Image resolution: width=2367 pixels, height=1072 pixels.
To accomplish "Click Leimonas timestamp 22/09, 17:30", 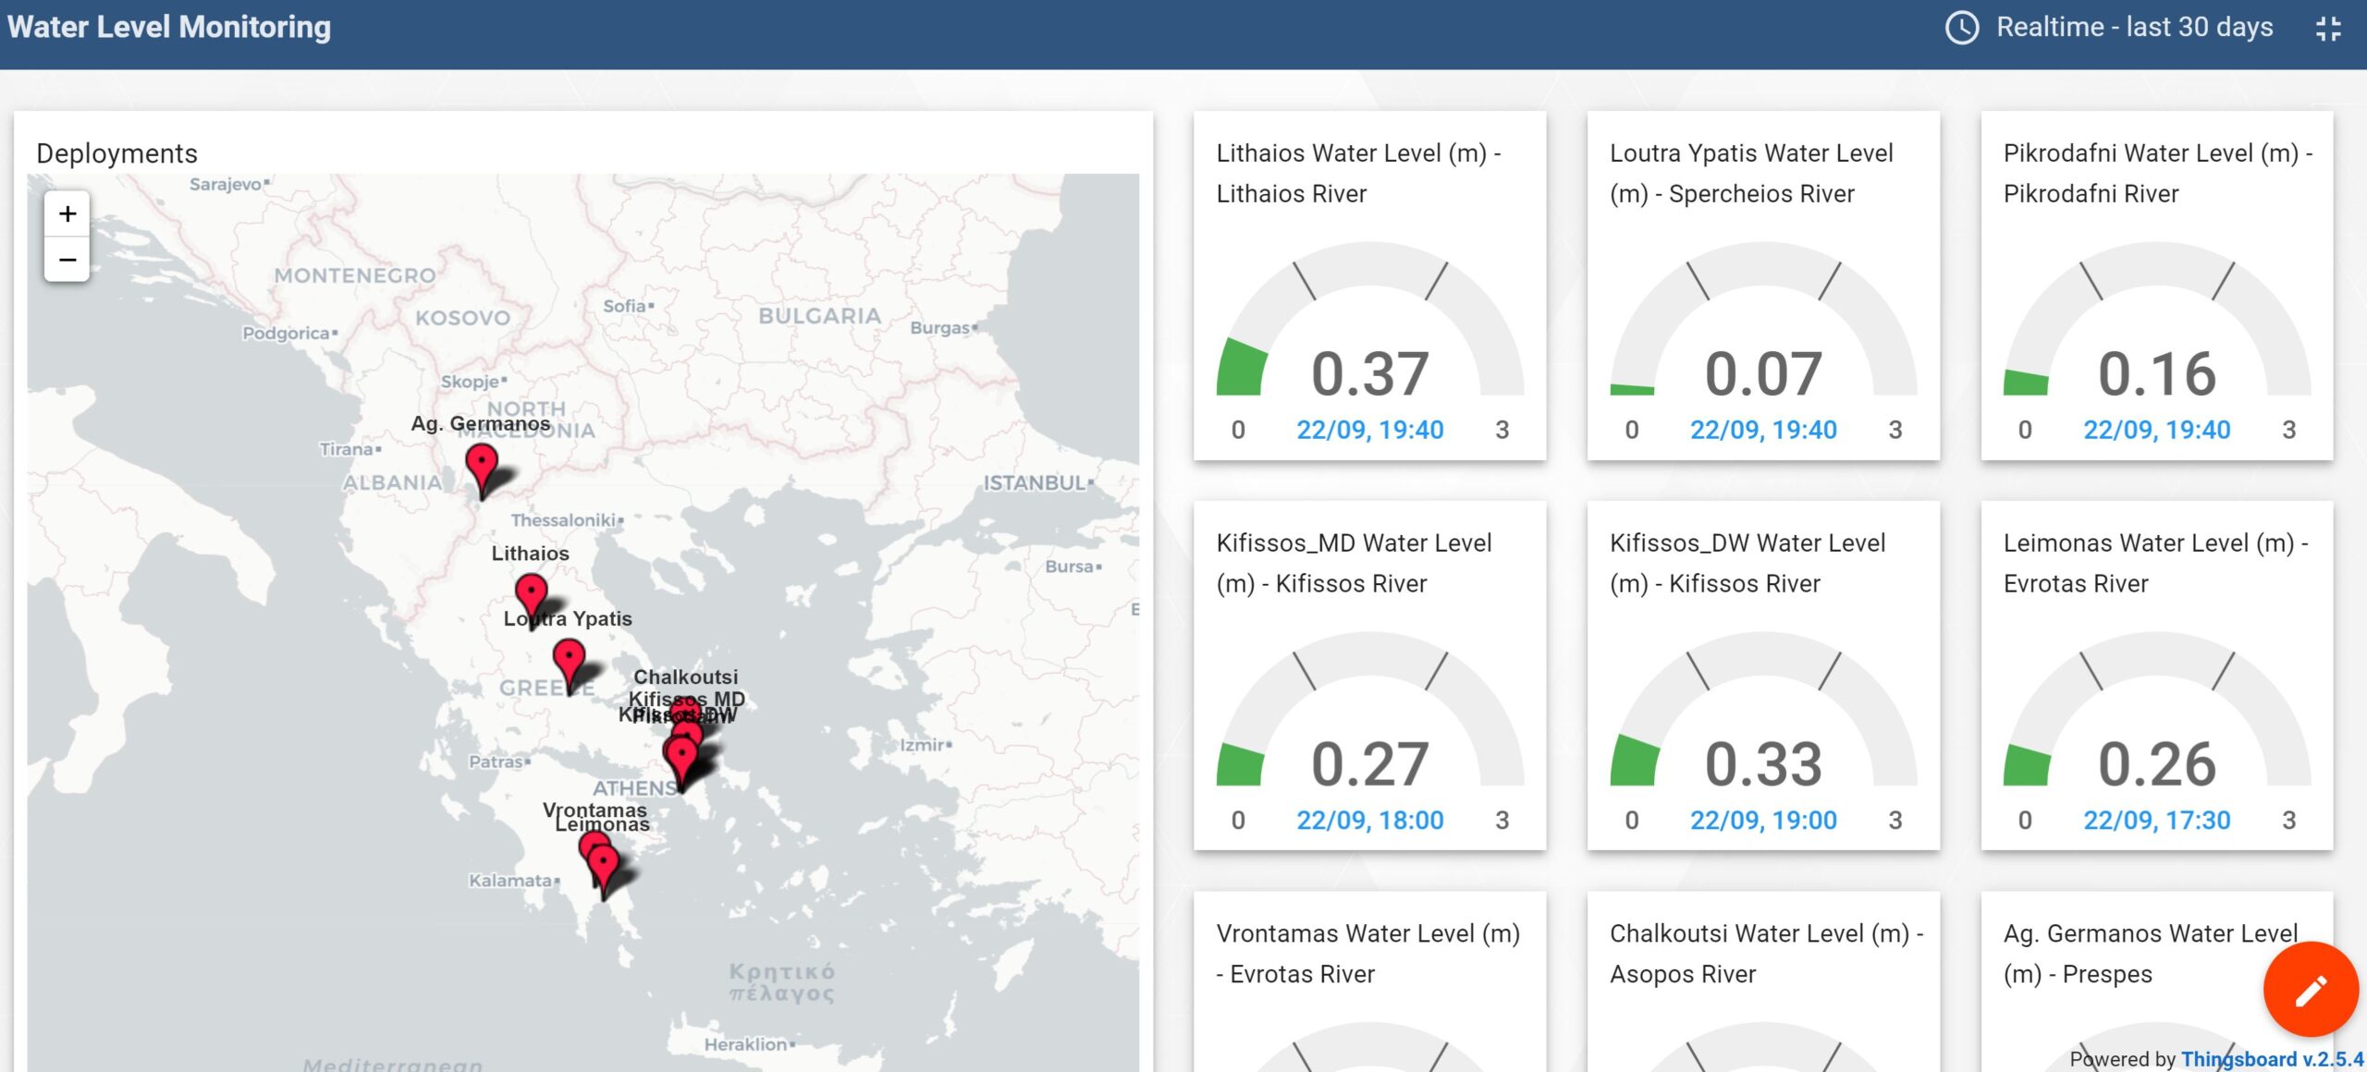I will coord(2157,820).
